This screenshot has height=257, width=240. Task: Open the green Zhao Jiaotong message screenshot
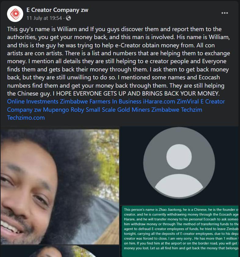tap(180, 231)
